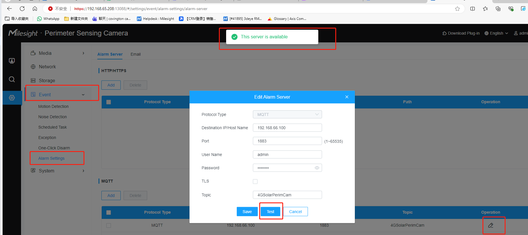Enable the TLS checkbox
528x235 pixels.
(255, 181)
